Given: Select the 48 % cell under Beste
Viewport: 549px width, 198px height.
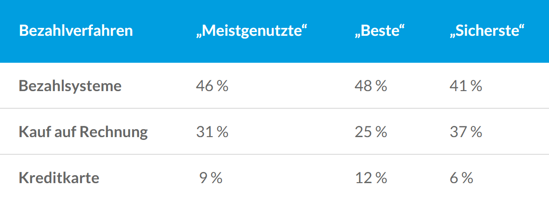Looking at the screenshot, I should [371, 86].
